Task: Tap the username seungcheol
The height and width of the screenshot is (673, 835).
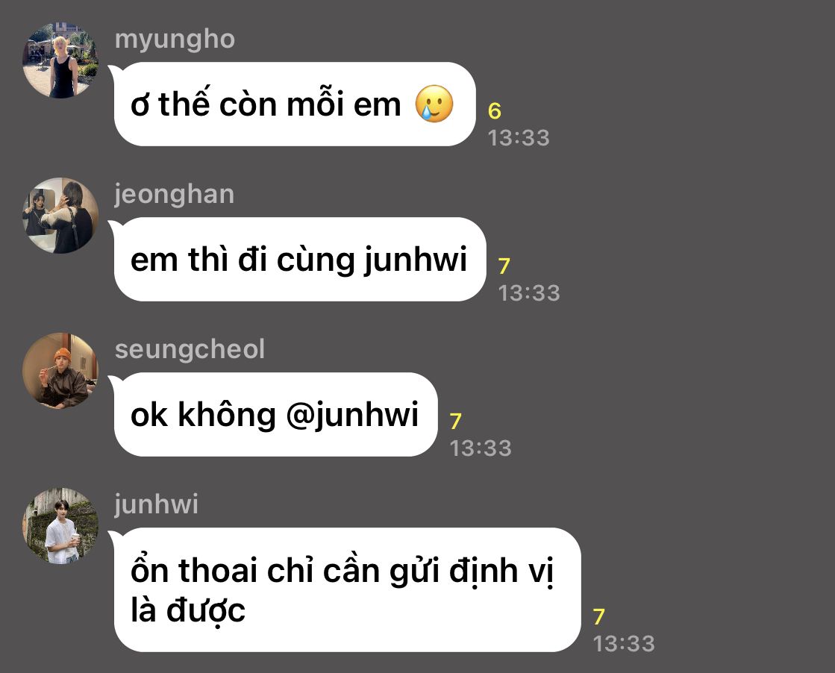Action: pos(190,350)
